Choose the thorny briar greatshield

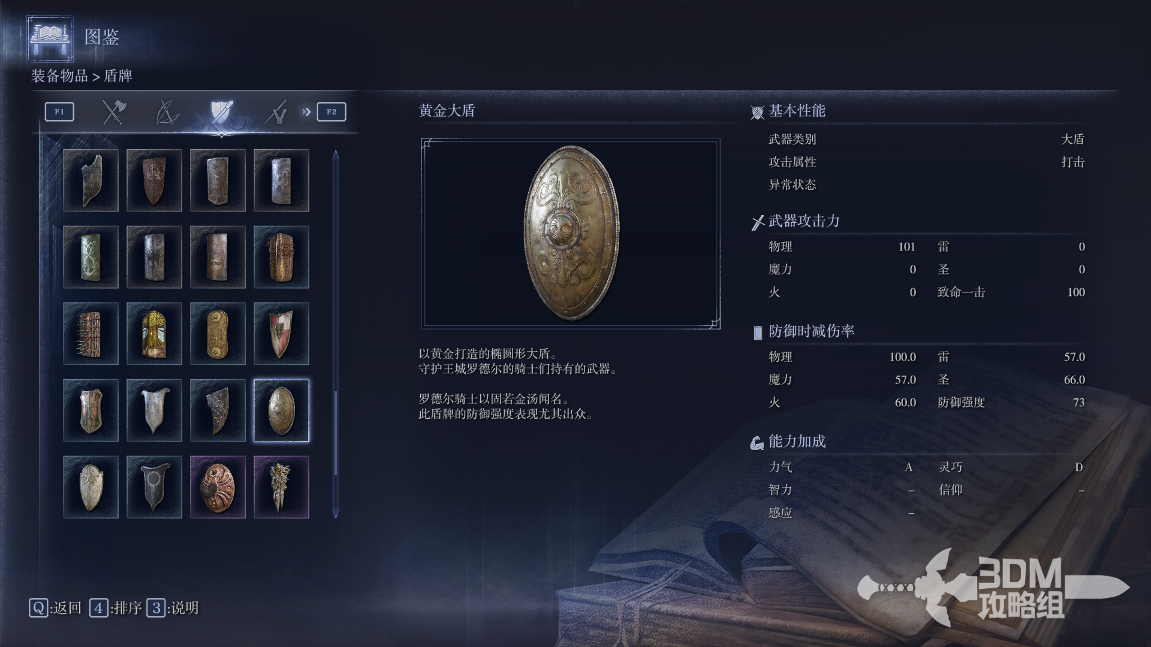coord(281,257)
